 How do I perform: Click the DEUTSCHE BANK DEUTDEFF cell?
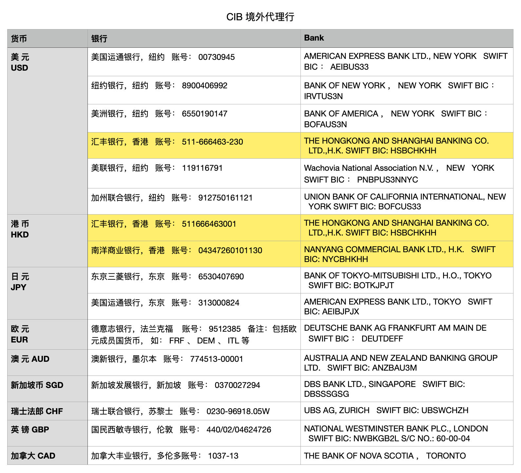click(x=407, y=335)
